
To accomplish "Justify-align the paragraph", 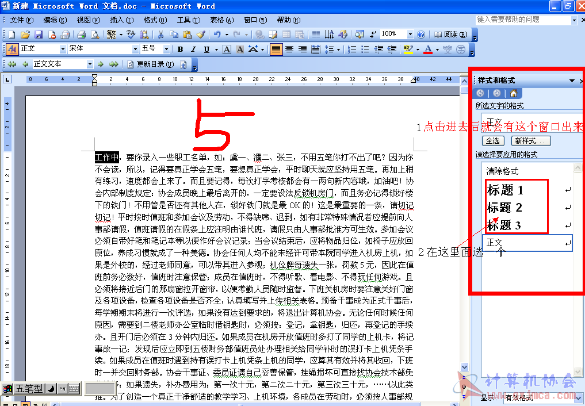I will 276,49.
